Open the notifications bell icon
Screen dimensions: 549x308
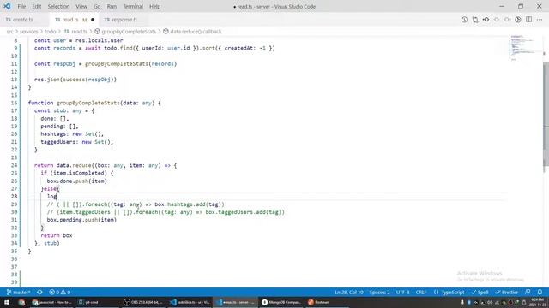[x=540, y=293]
